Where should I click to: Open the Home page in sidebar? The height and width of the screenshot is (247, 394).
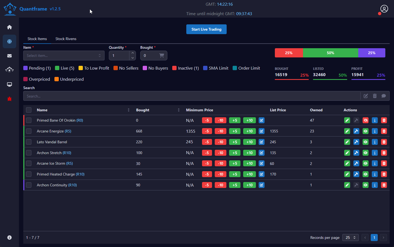(9, 27)
